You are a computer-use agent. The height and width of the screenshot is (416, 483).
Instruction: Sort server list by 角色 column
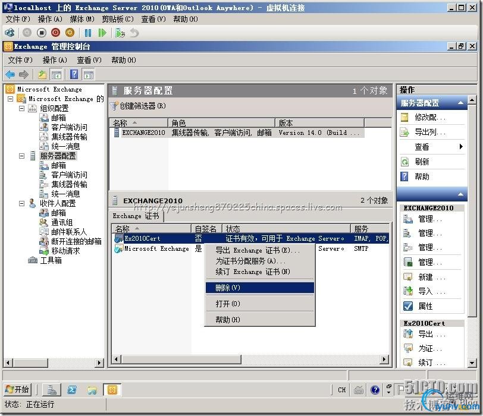point(221,123)
